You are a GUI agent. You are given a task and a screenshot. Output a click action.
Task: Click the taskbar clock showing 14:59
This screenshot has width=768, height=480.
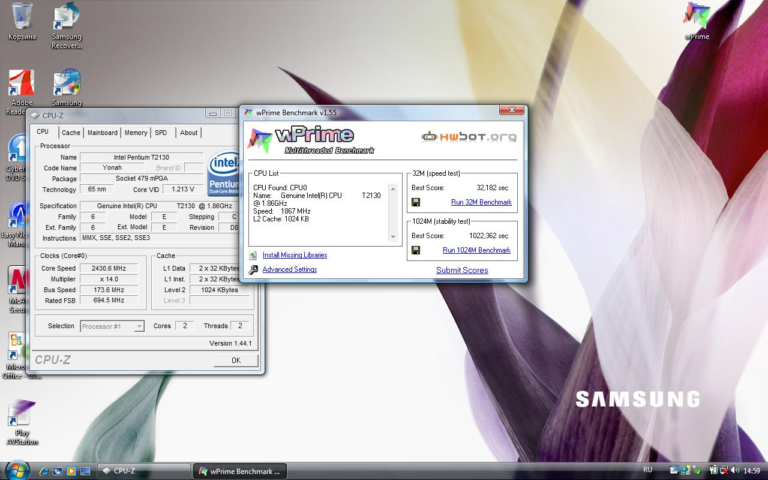752,471
